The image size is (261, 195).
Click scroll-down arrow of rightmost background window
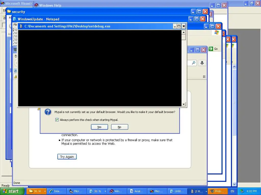tap(234, 184)
